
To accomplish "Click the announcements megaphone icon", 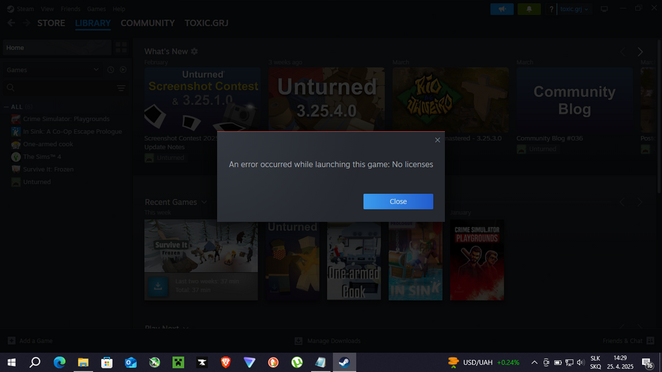I will click(502, 9).
